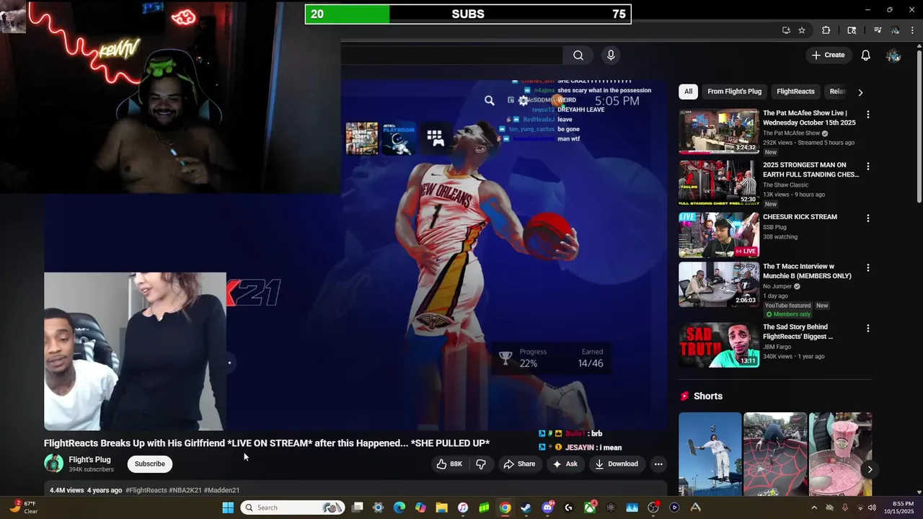This screenshot has height=519, width=923.
Task: Open volume control in system tray
Action: point(872,507)
